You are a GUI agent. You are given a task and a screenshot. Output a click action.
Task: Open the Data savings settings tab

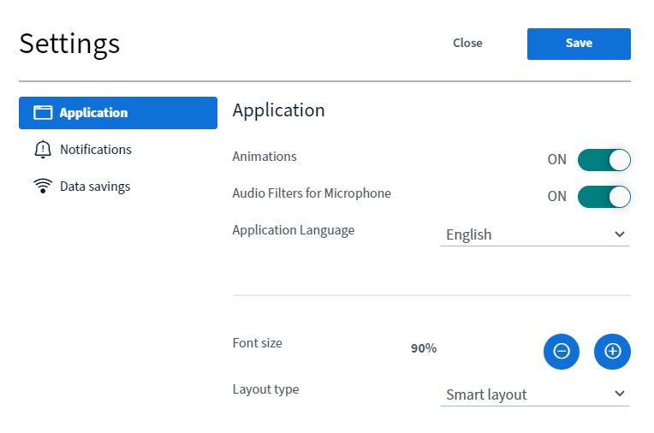94,187
